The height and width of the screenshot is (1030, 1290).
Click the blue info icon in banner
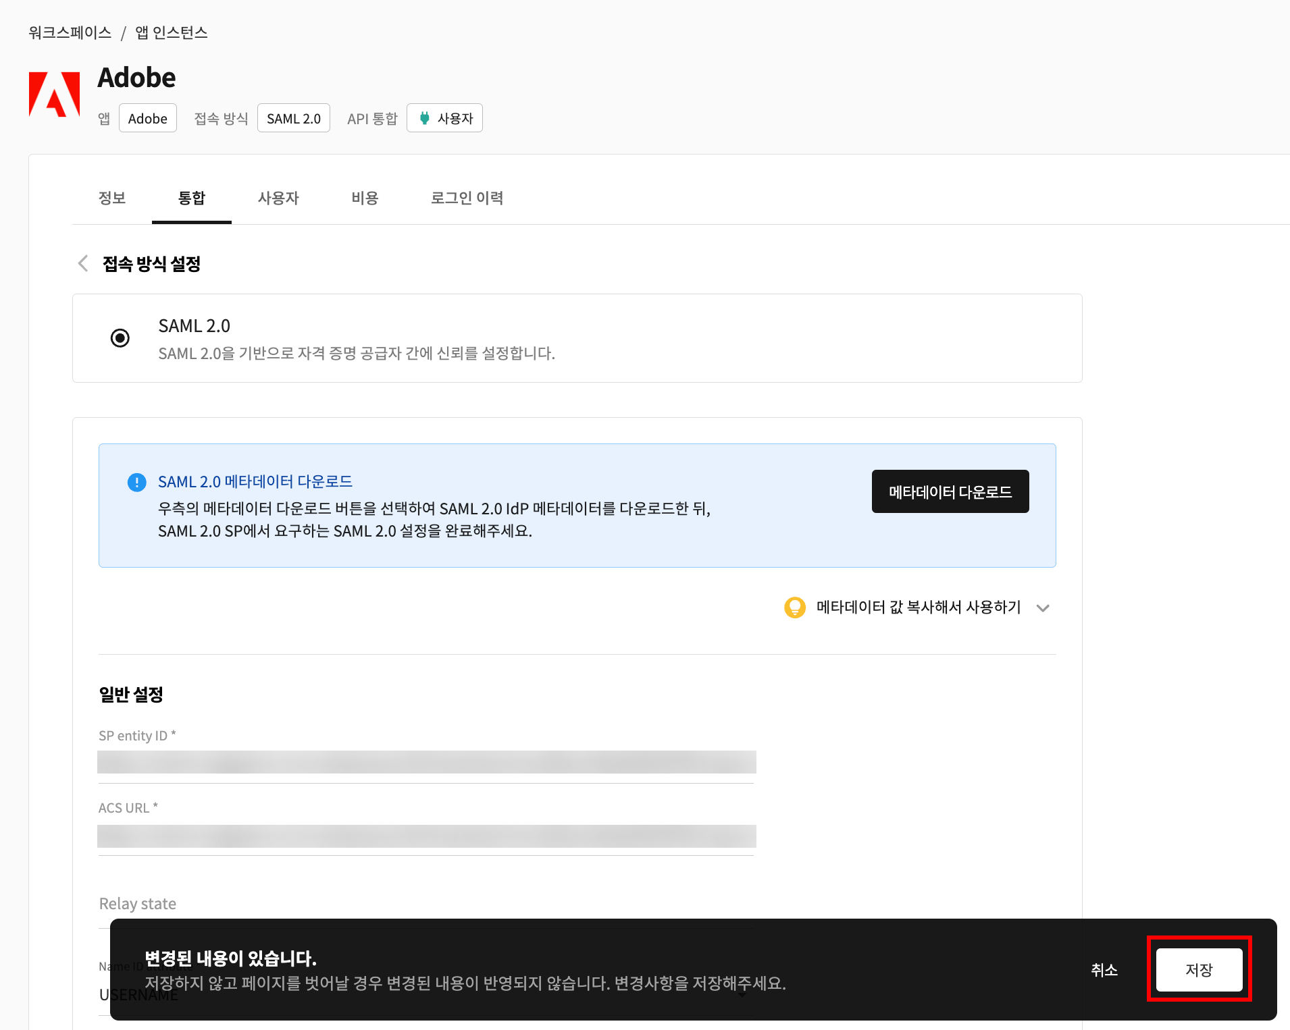point(137,482)
